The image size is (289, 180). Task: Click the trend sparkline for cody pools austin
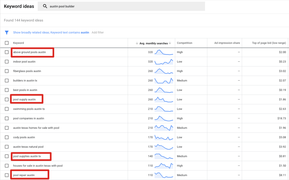point(164,137)
